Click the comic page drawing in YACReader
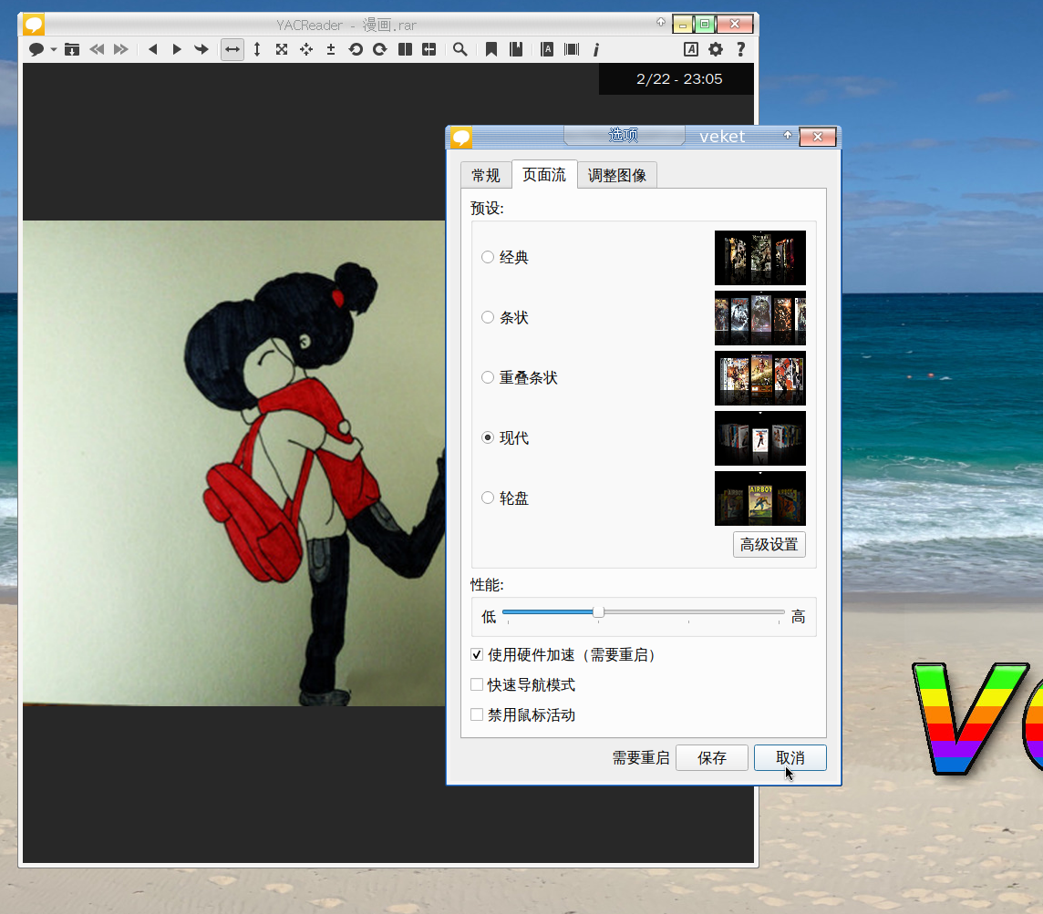Image resolution: width=1043 pixels, height=914 pixels. 234,463
